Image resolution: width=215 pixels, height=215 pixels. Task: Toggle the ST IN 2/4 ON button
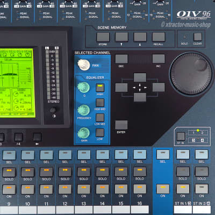click(x=202, y=189)
